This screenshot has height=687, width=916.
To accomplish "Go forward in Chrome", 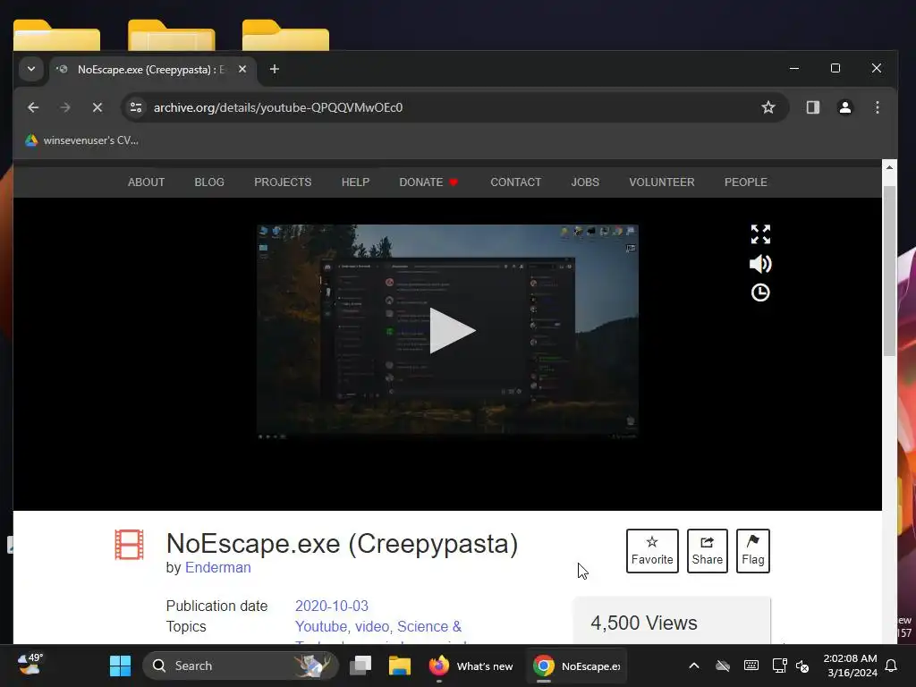I will pyautogui.click(x=64, y=107).
